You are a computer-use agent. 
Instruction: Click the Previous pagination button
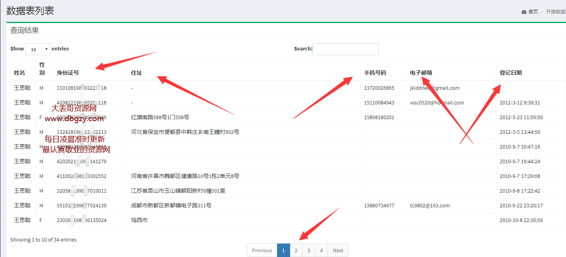(x=262, y=250)
